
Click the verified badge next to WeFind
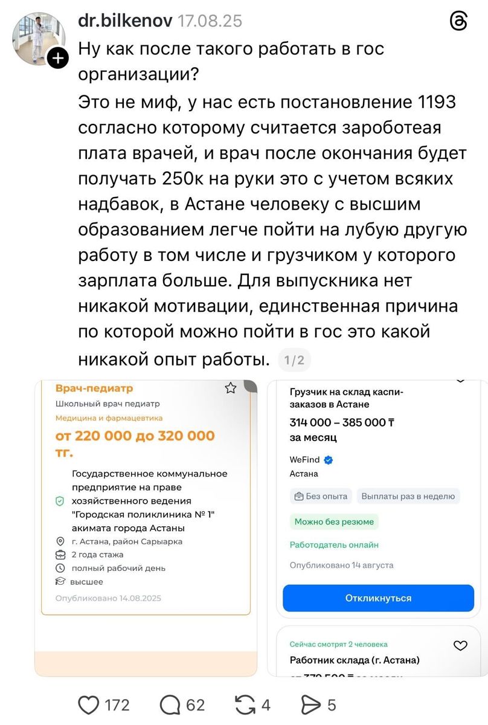(329, 459)
